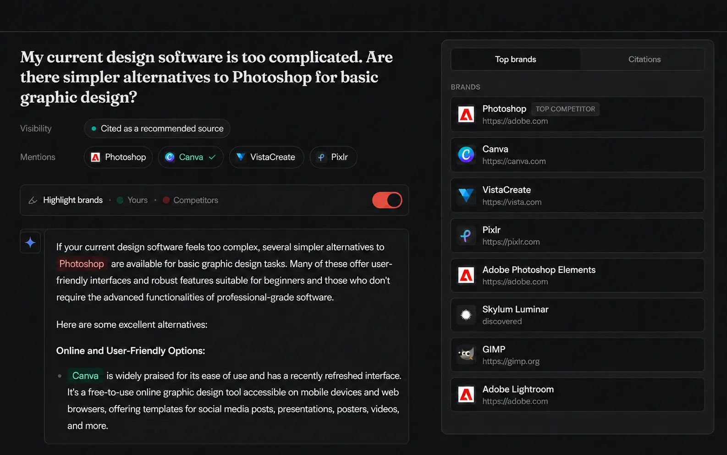Click the Pixlr logo in brands list
The height and width of the screenshot is (455, 727).
466,235
